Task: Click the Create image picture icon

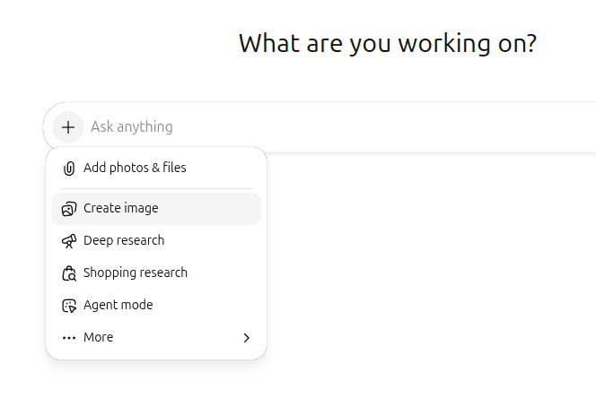Action: [x=69, y=209]
